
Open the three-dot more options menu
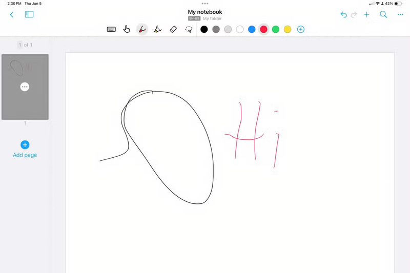tap(400, 15)
